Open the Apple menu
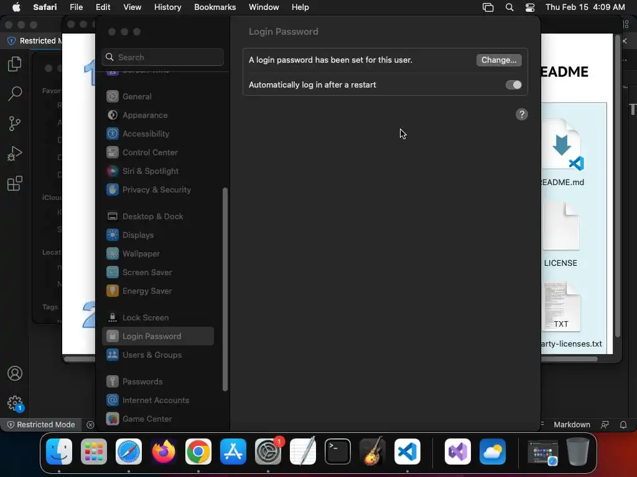 [16, 7]
